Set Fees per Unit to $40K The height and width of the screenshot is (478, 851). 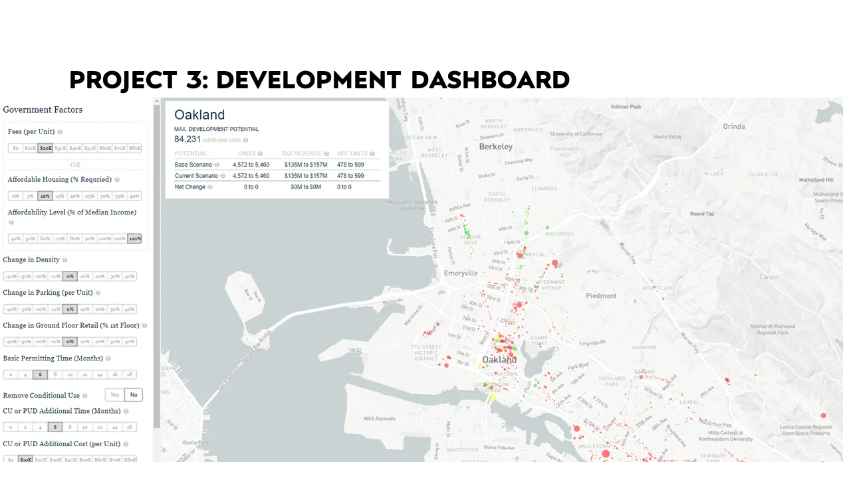[75, 148]
